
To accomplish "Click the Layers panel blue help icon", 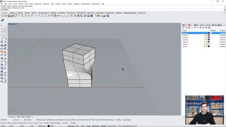I will pyautogui.click(x=209, y=28).
